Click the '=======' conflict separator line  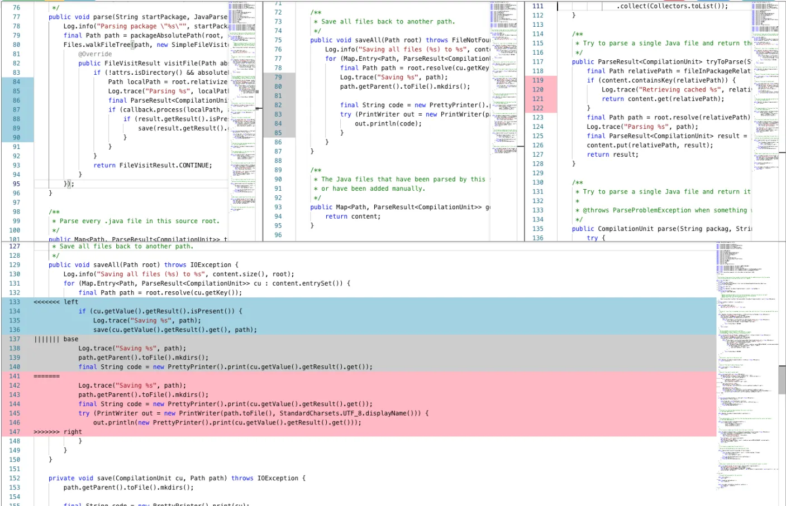tap(46, 376)
